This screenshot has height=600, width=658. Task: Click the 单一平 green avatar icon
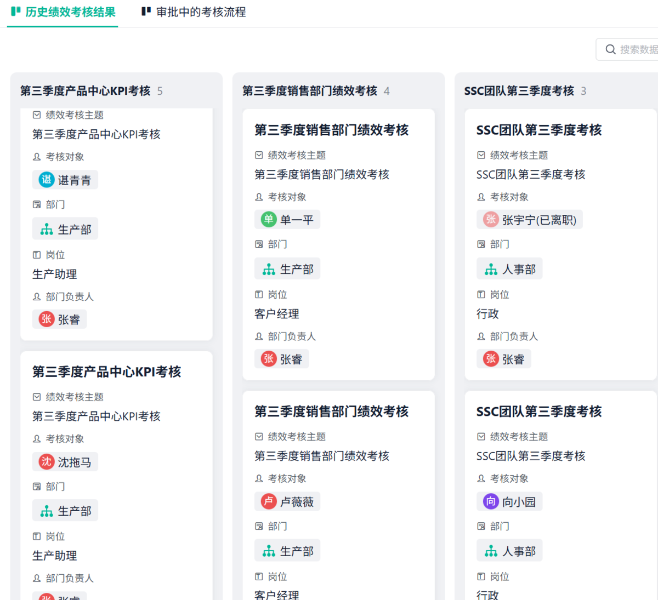pos(269,220)
